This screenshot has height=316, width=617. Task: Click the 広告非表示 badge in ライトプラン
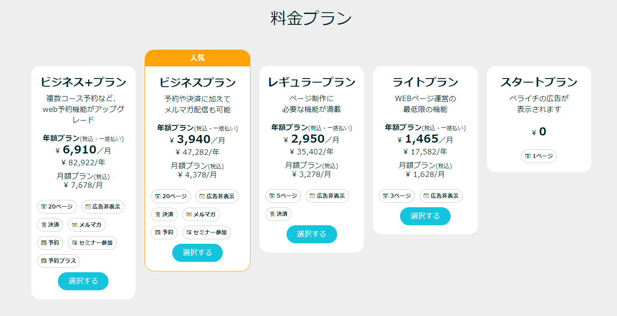coord(441,196)
